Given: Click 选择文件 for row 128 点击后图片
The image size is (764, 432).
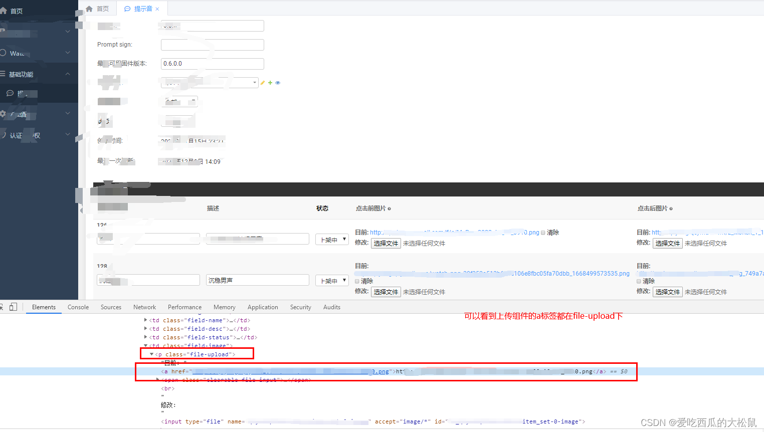Looking at the screenshot, I should 668,292.
